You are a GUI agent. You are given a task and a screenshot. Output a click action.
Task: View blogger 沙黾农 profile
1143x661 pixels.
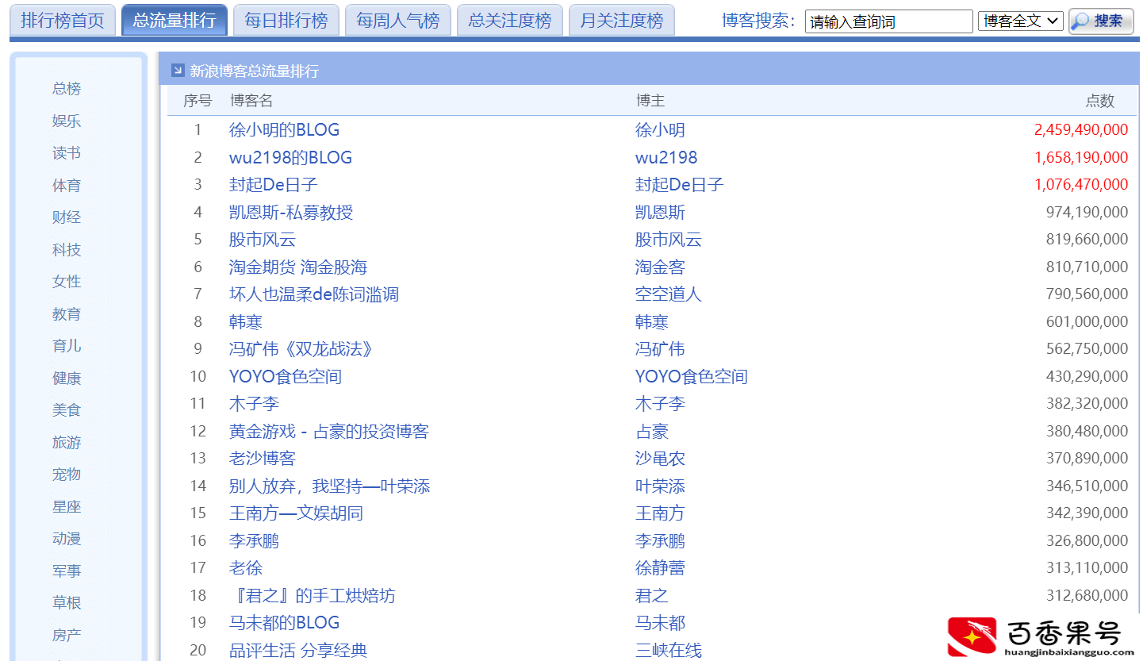click(x=660, y=459)
